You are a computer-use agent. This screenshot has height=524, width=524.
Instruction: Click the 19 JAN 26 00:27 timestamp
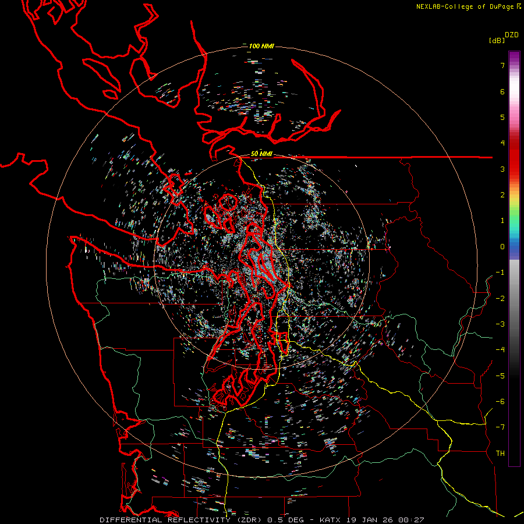[385, 520]
